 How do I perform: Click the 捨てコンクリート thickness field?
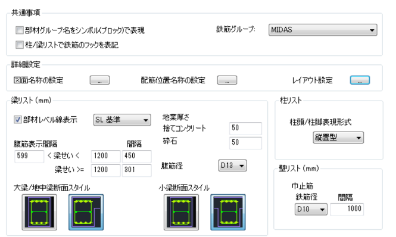(245, 128)
